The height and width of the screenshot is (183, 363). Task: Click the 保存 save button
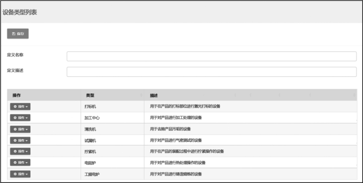point(18,34)
